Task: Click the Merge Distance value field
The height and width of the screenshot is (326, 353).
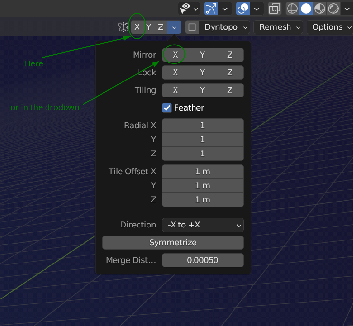Action: pyautogui.click(x=203, y=260)
